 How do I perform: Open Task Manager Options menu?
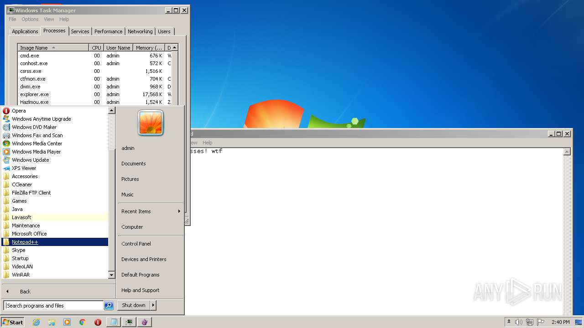[30, 19]
